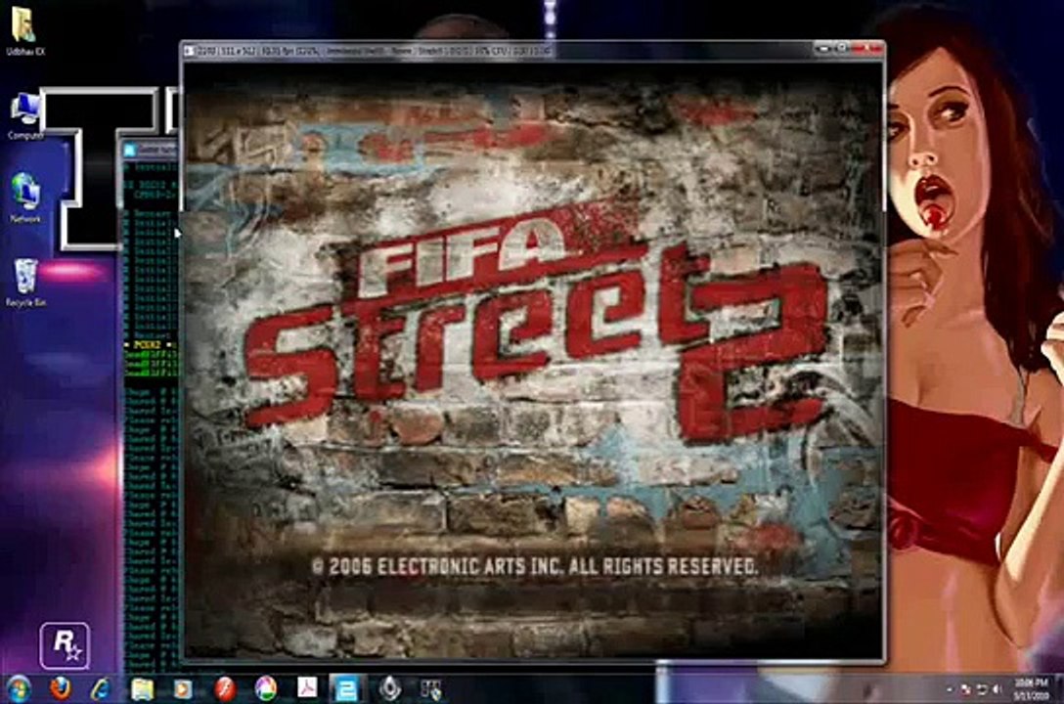Image resolution: width=1064 pixels, height=704 pixels.
Task: Open Windows Explorer folder icon in taskbar
Action: point(143,689)
